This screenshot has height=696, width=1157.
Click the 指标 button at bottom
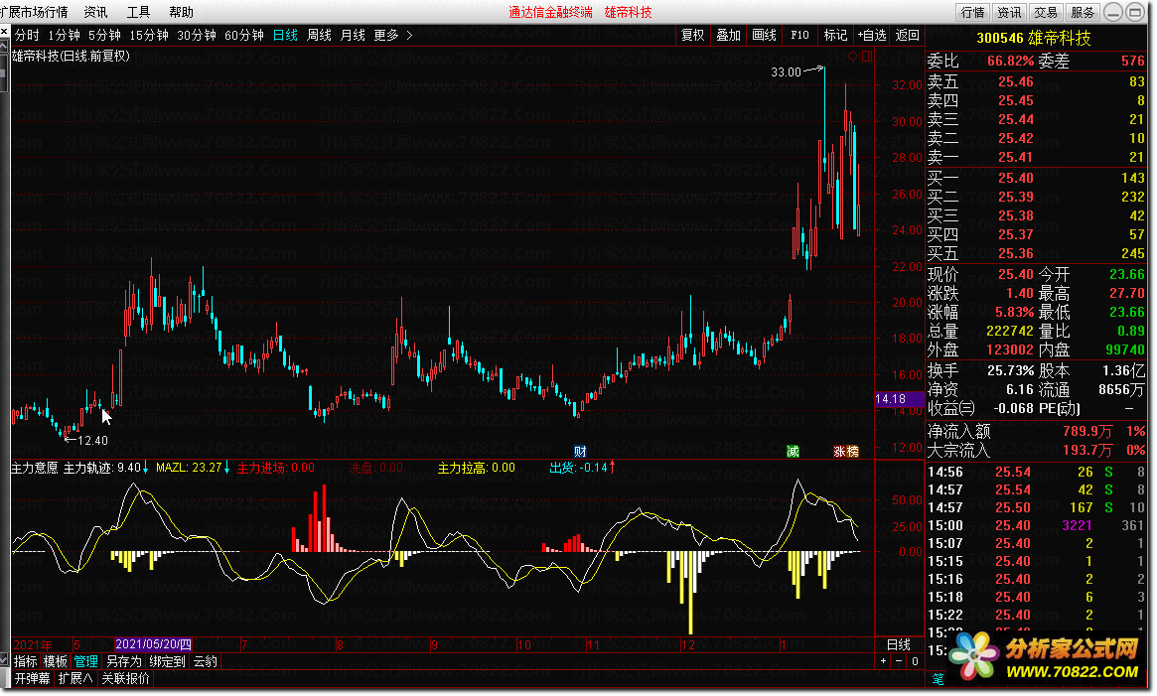coord(25,661)
